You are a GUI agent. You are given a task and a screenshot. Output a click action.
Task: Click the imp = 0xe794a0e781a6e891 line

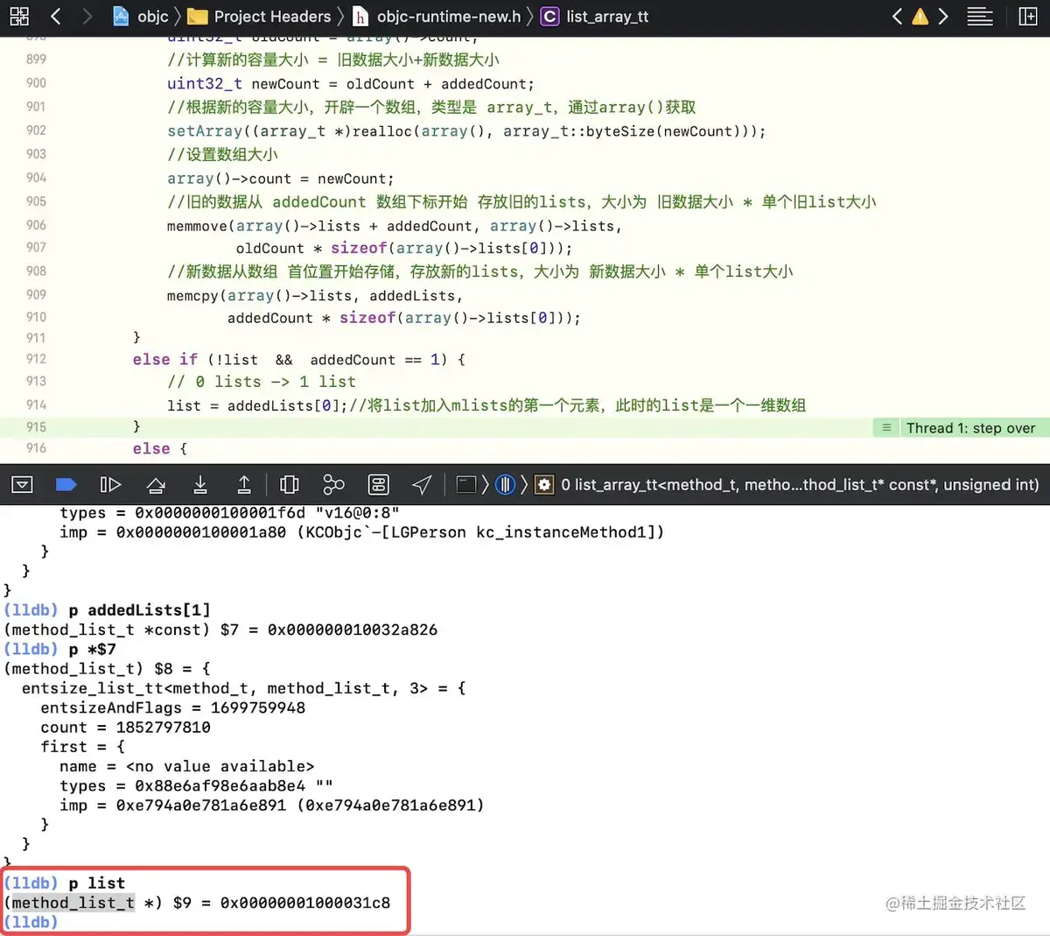(271, 806)
